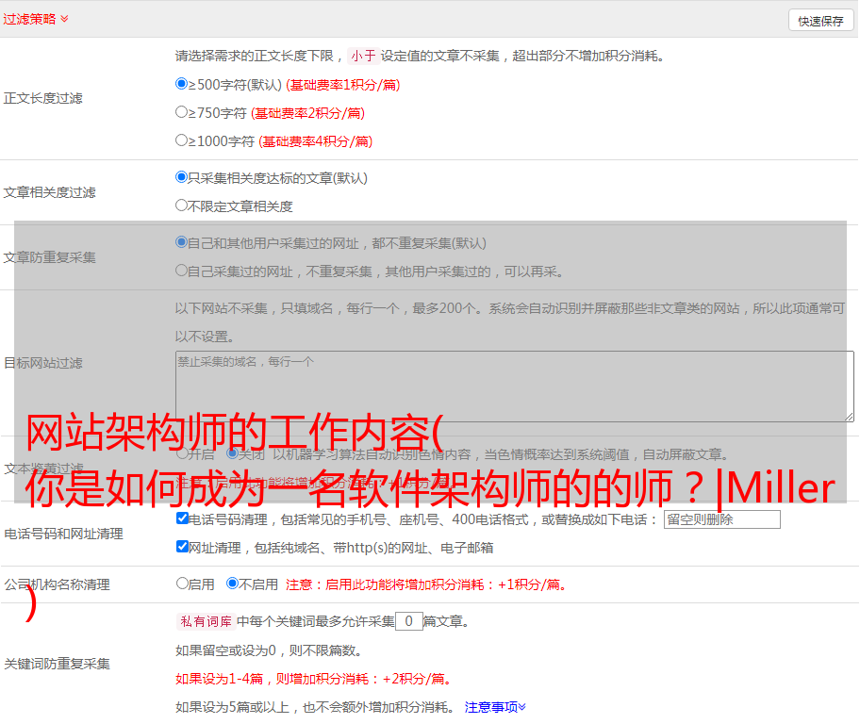Expand the 注意事项 link

(x=495, y=706)
